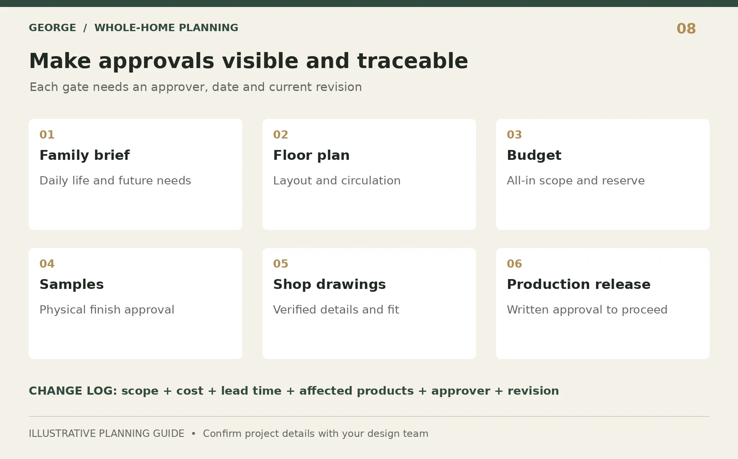Click 'Written approval to proceed' description

587,310
